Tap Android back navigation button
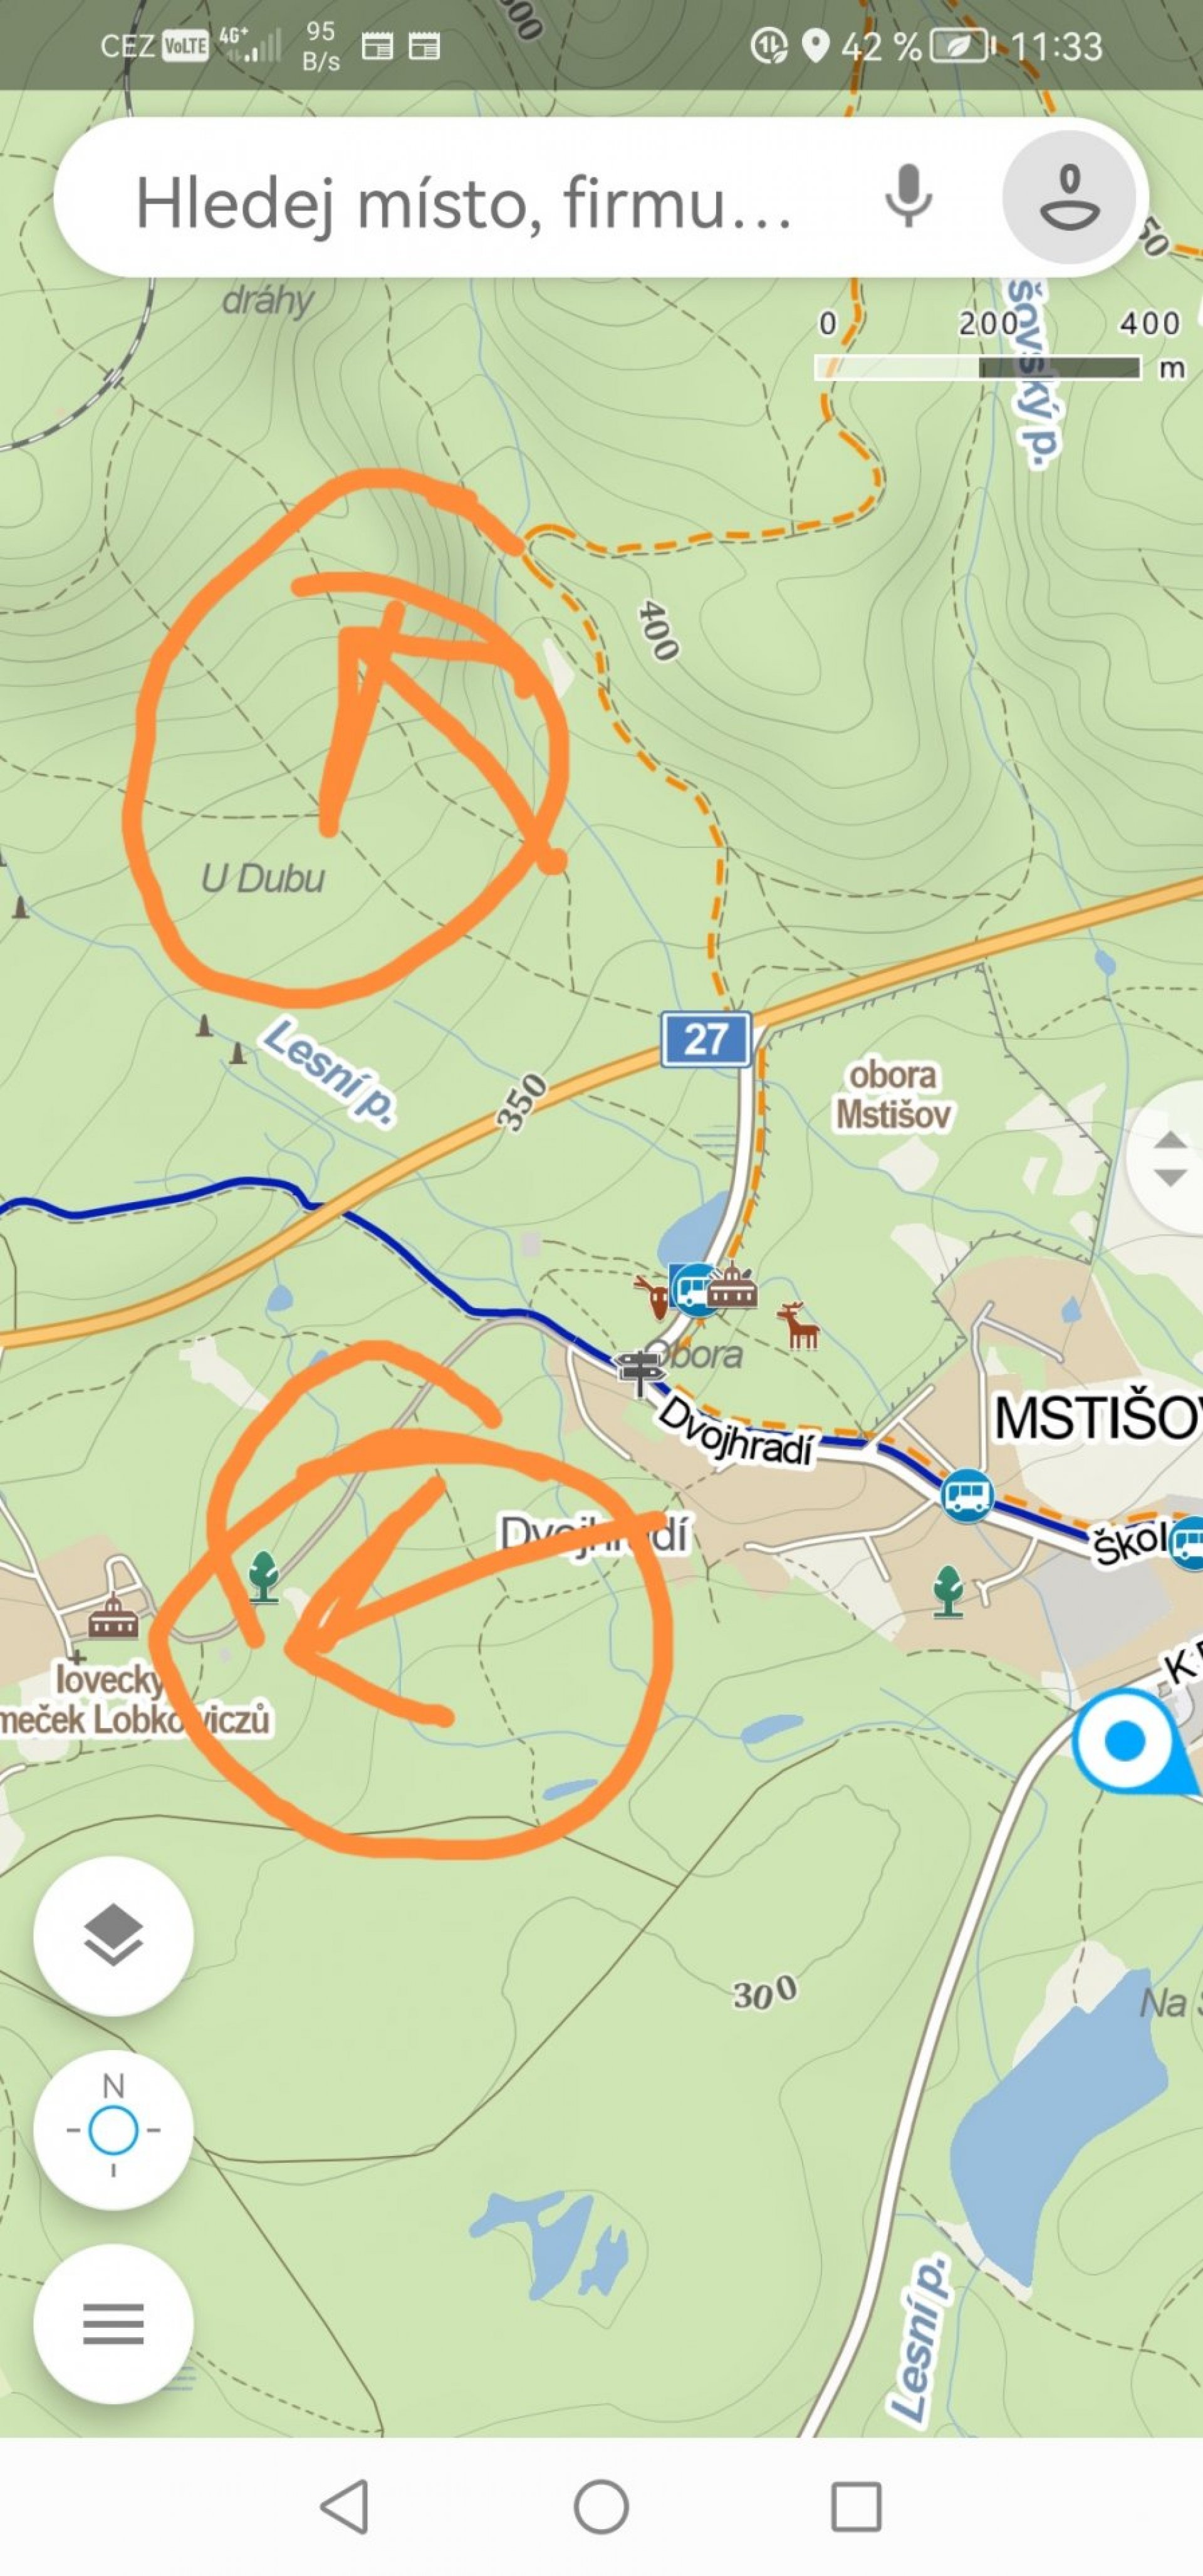Screen dimensions: 1203x2576 click(x=345, y=2506)
